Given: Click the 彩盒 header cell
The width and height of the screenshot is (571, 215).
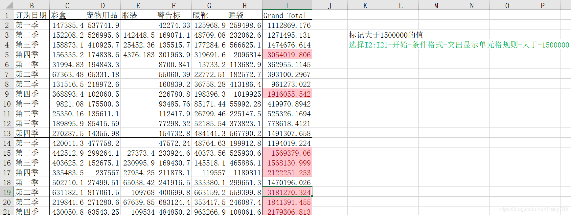Looking at the screenshot, I should pos(67,15).
